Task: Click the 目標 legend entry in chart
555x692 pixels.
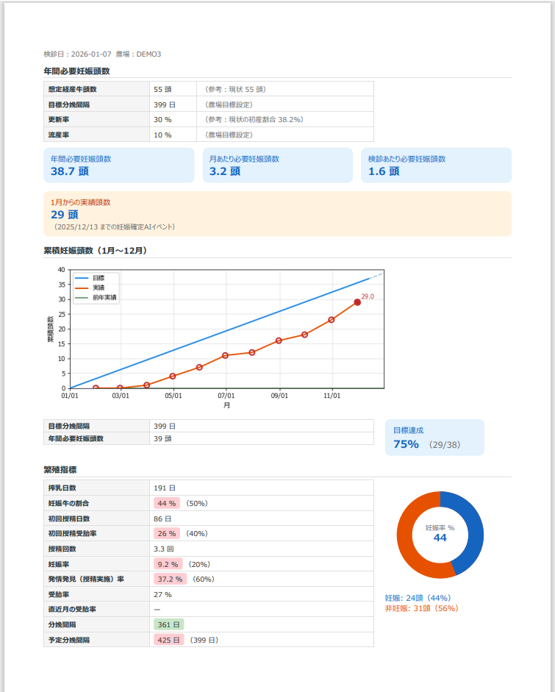Action: coord(90,278)
